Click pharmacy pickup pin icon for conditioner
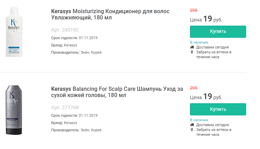The height and width of the screenshot is (149, 260). (192, 52)
